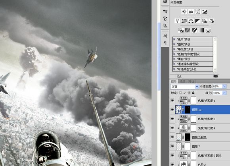Hide the 亮度/对比度 4 layer

[x=172, y=128]
